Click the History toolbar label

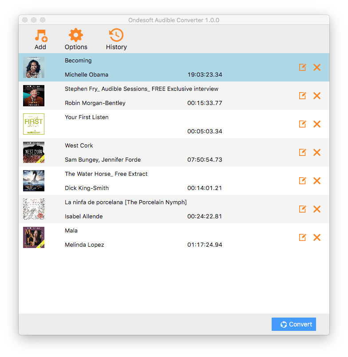tap(116, 47)
